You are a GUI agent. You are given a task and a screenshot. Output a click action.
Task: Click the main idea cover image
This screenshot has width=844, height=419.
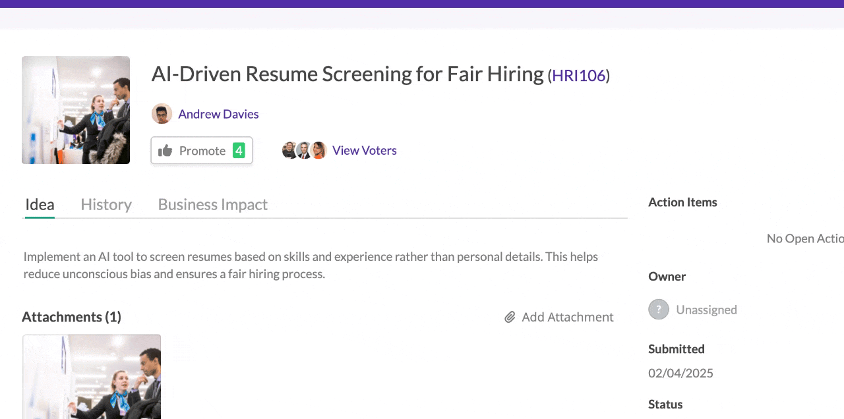[76, 110]
